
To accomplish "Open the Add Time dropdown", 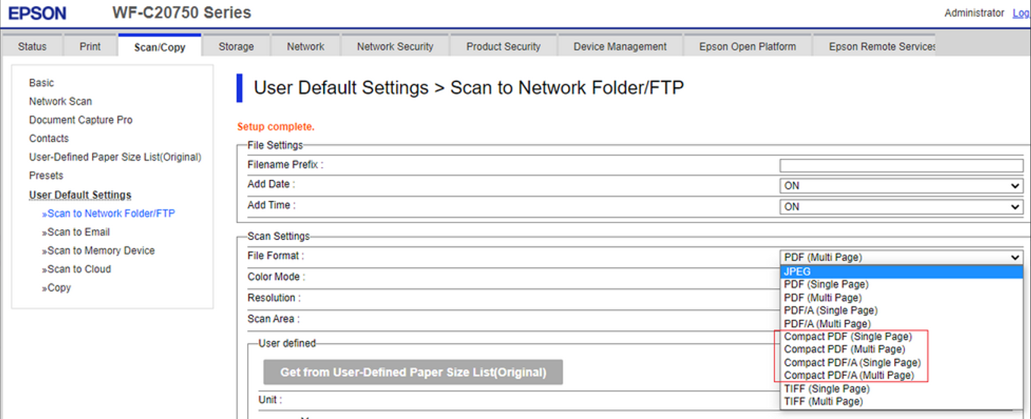I will [x=901, y=206].
